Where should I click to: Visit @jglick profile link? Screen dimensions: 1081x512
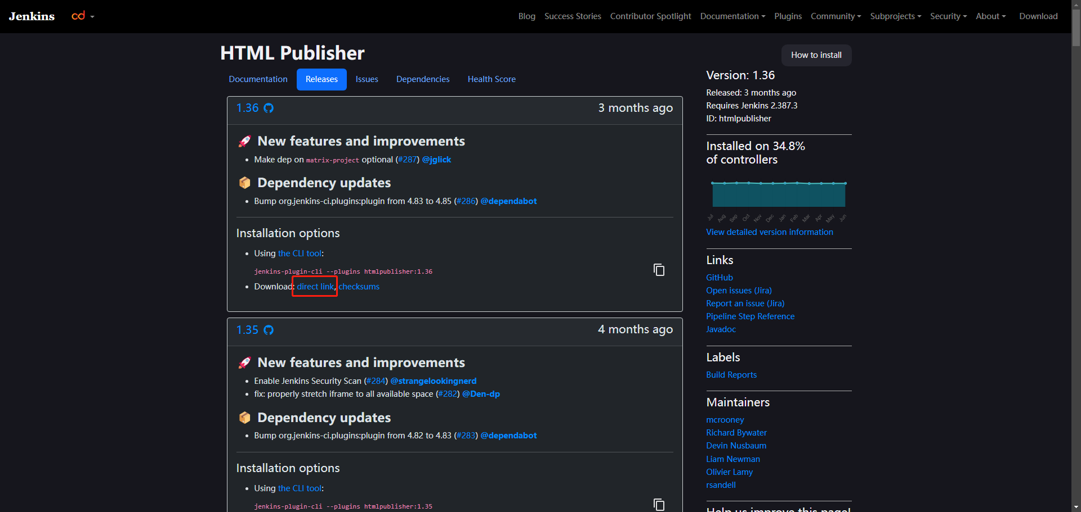coord(436,160)
